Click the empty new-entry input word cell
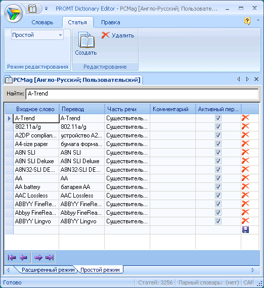 point(36,230)
